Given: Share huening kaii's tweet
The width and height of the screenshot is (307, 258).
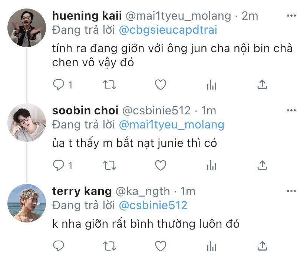Looking at the screenshot, I should click(x=262, y=85).
